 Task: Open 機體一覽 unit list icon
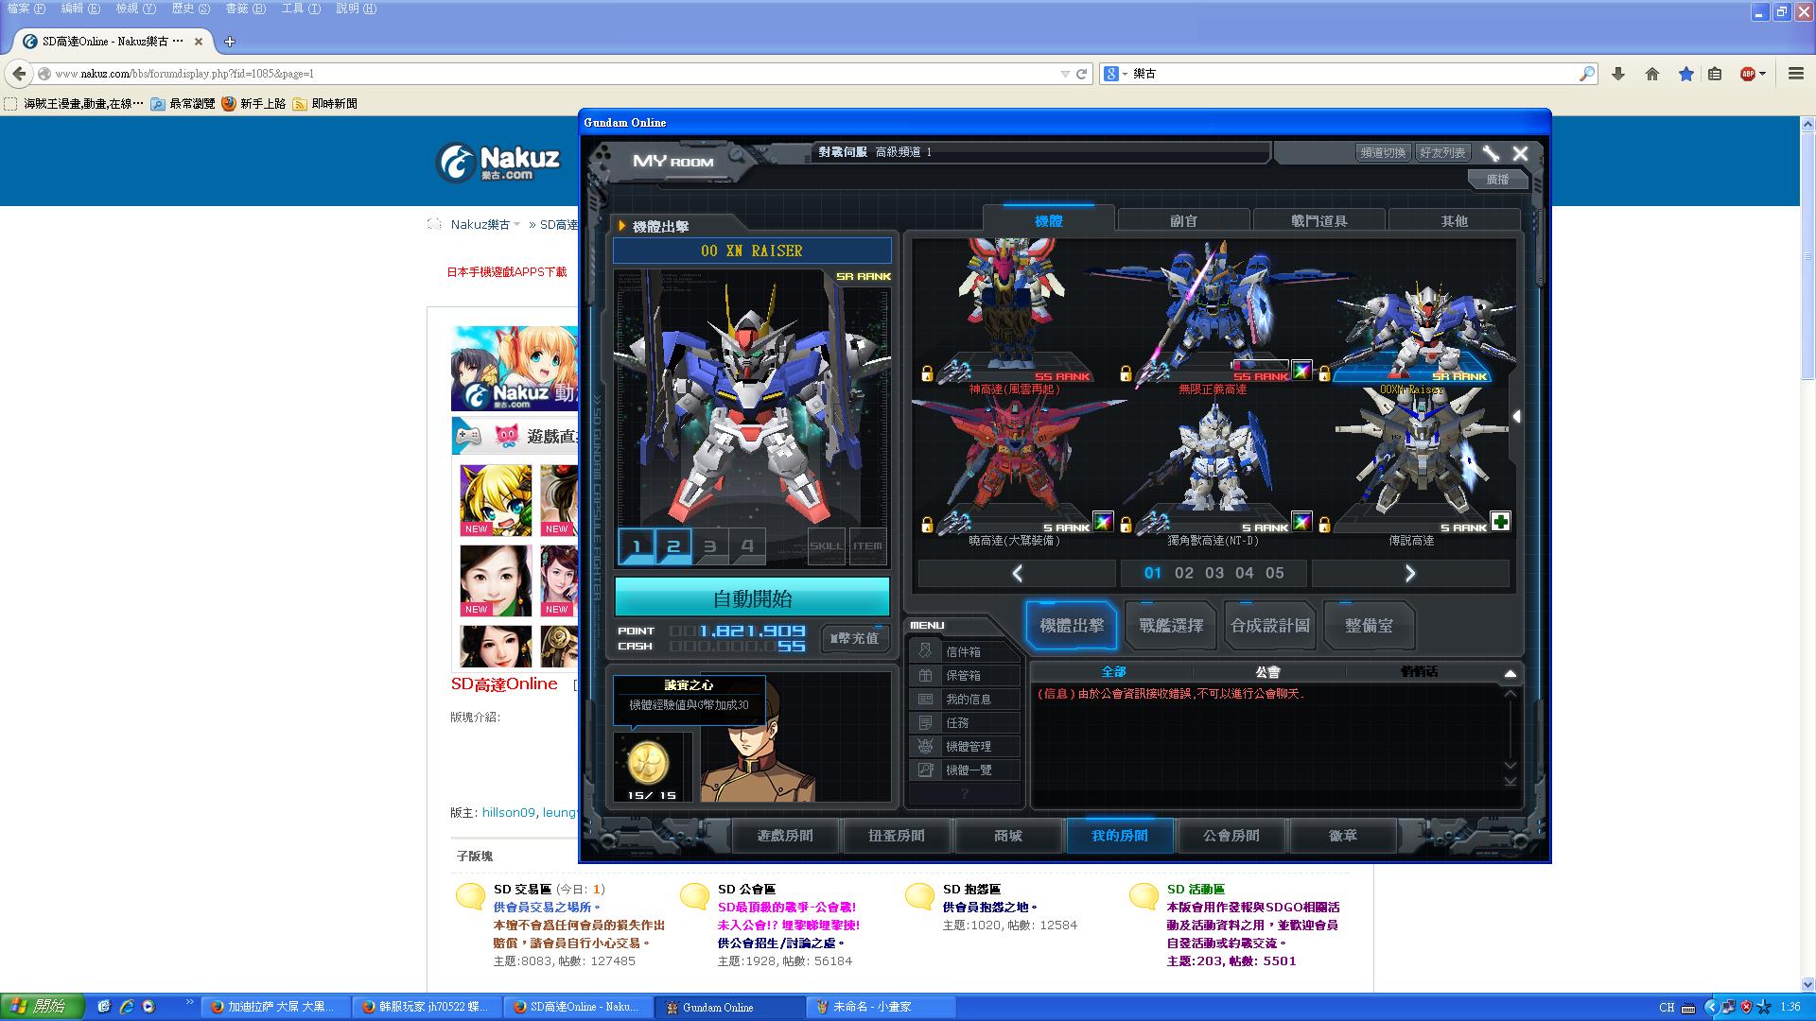click(925, 770)
